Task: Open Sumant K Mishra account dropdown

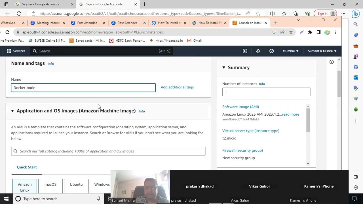Action: click(x=322, y=51)
